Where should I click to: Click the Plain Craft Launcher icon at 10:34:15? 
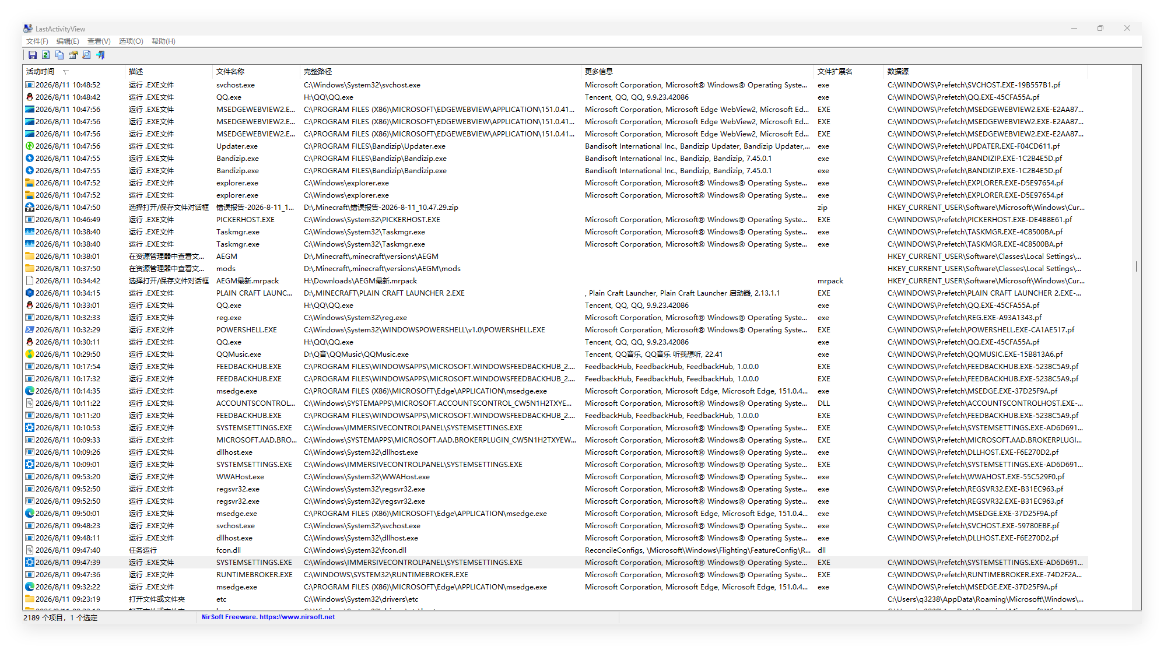coord(30,293)
